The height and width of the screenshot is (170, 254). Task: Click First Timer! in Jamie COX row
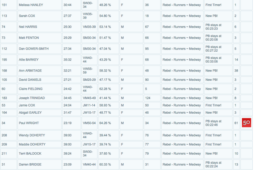tap(213, 105)
